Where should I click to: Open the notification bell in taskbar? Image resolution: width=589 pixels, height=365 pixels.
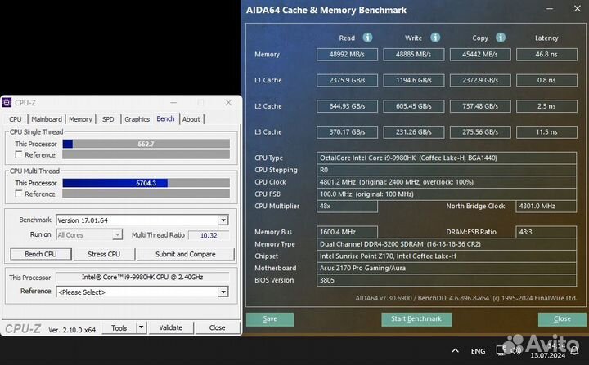tap(574, 351)
